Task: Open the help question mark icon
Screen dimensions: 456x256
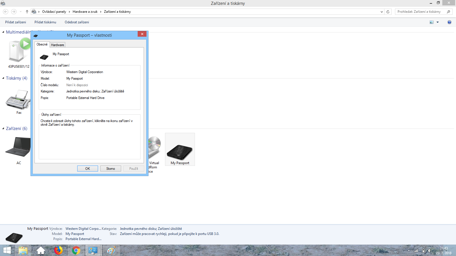Action: coord(449,22)
